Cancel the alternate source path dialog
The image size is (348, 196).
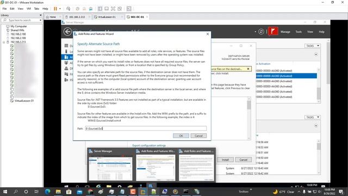[198, 136]
